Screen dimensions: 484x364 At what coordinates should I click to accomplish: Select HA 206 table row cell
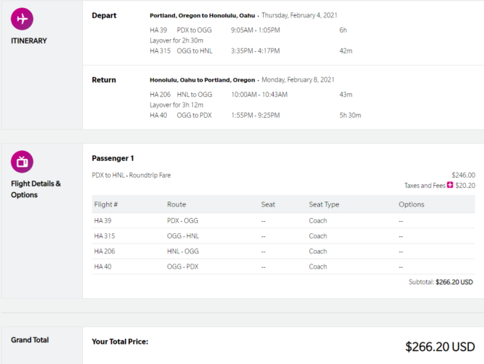coord(104,251)
